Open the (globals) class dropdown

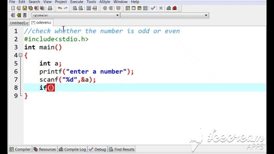click(76, 15)
